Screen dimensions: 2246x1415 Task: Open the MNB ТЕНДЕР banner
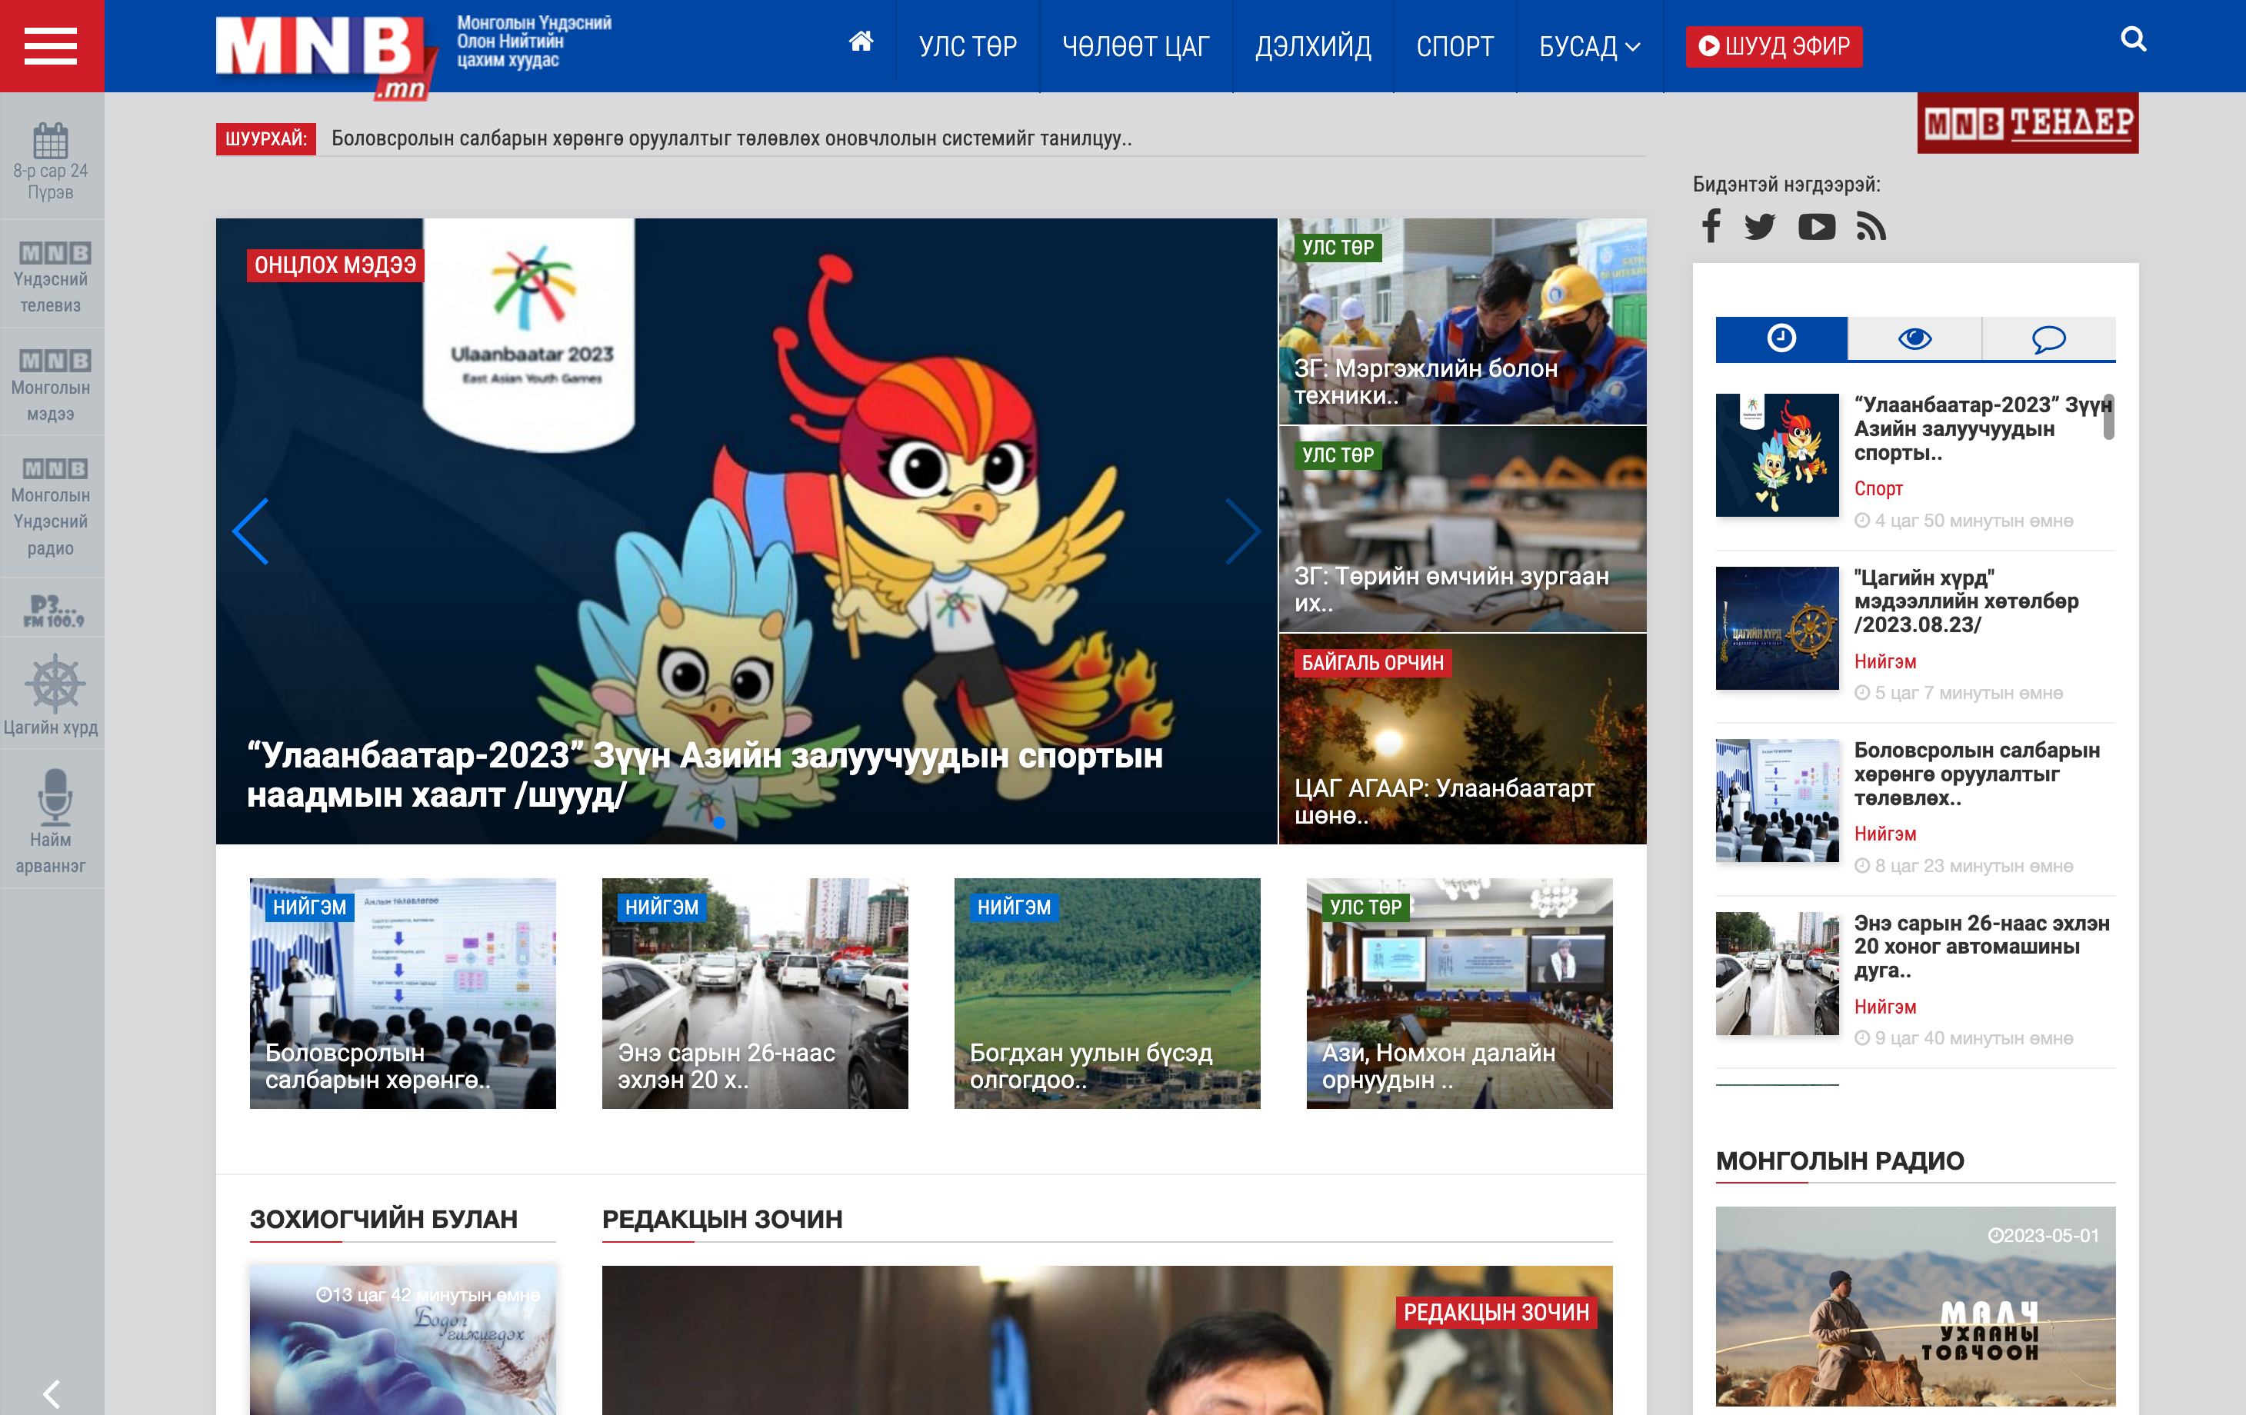click(2028, 123)
